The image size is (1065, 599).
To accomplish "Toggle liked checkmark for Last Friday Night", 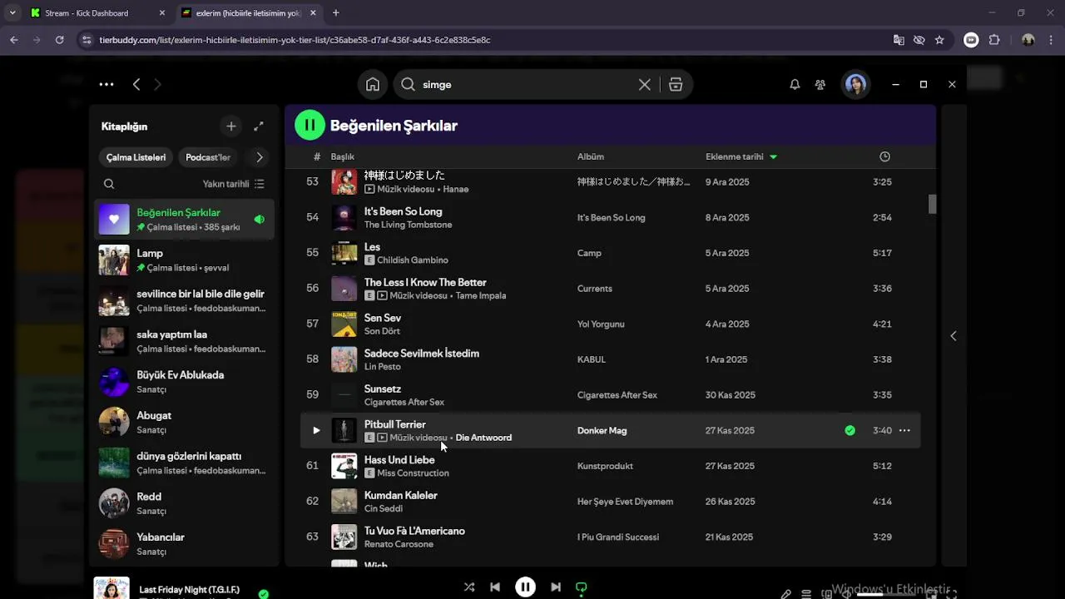I will 263,594.
